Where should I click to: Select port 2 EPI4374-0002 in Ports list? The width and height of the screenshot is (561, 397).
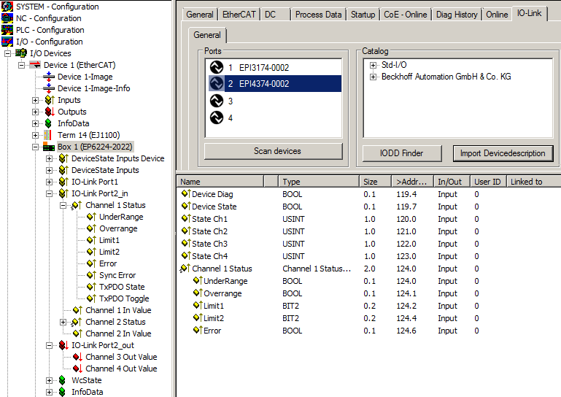[x=275, y=84]
